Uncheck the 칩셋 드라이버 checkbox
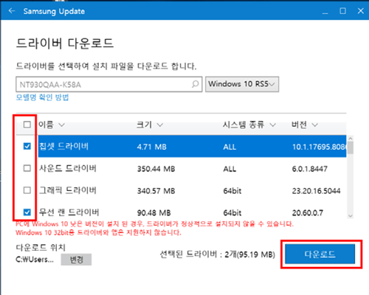 click(x=27, y=146)
